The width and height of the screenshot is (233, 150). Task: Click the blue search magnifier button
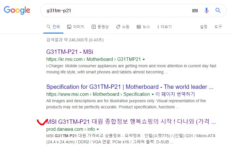point(218,10)
